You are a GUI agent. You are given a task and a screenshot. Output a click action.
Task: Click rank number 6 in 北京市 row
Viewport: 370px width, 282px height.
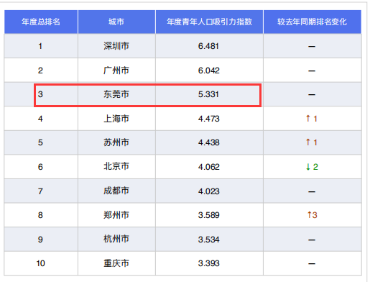(x=40, y=167)
